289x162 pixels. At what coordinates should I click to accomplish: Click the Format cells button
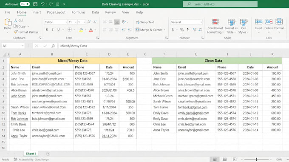point(279,25)
